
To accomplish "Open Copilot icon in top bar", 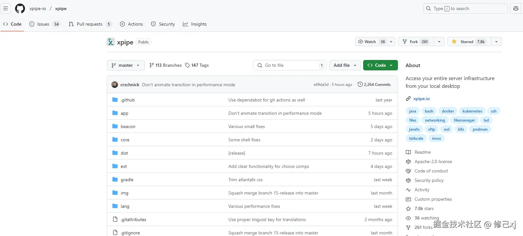I will [x=516, y=8].
